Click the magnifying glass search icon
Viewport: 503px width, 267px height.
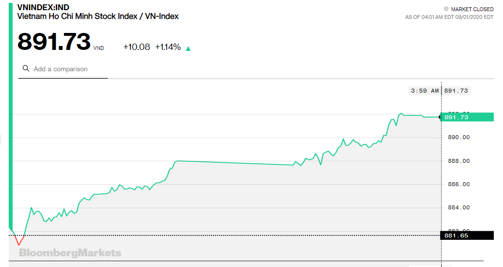tap(26, 68)
